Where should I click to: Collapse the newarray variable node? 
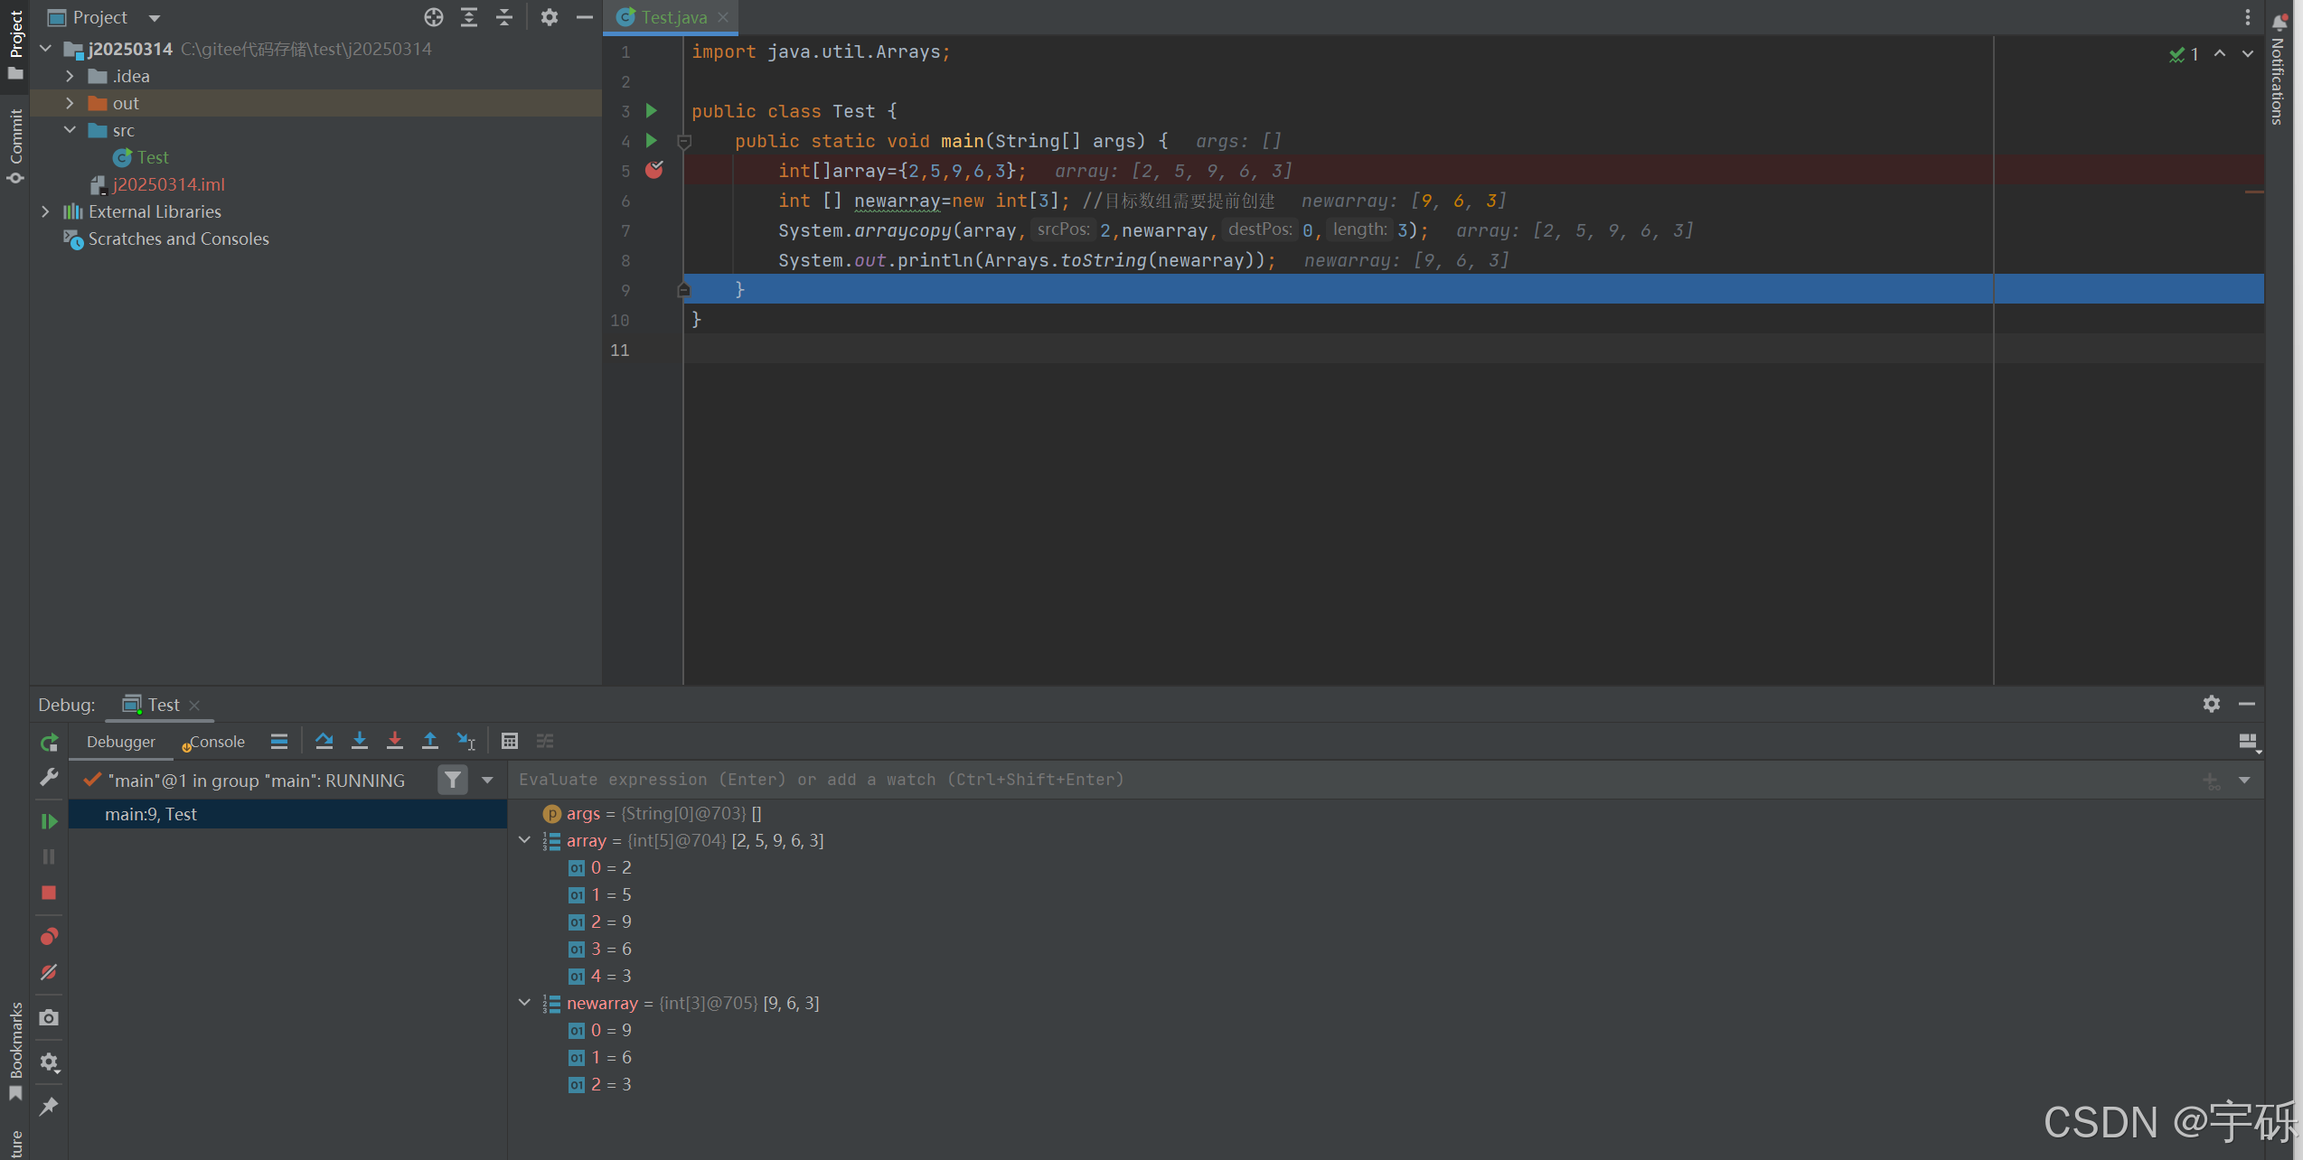pos(524,1003)
